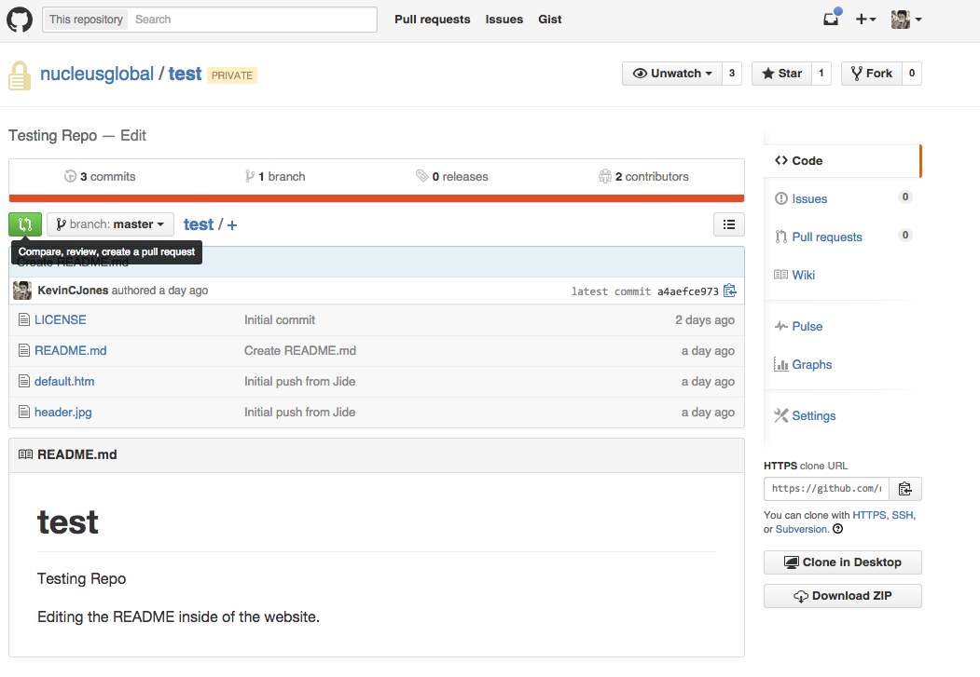Click the KevinCJones commit avatar
Image resolution: width=980 pixels, height=677 pixels.
point(22,291)
